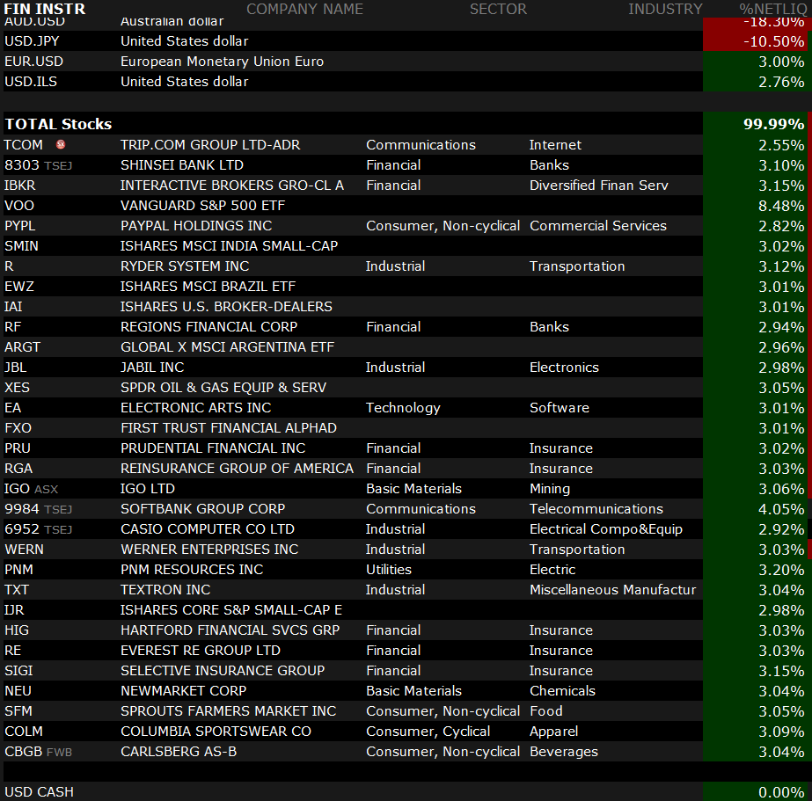The width and height of the screenshot is (812, 801).
Task: Select the USD CASH row
Action: point(405,791)
